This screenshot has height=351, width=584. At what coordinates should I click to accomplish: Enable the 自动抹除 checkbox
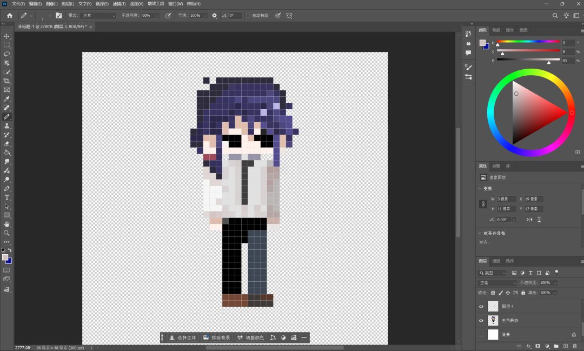[x=248, y=16]
